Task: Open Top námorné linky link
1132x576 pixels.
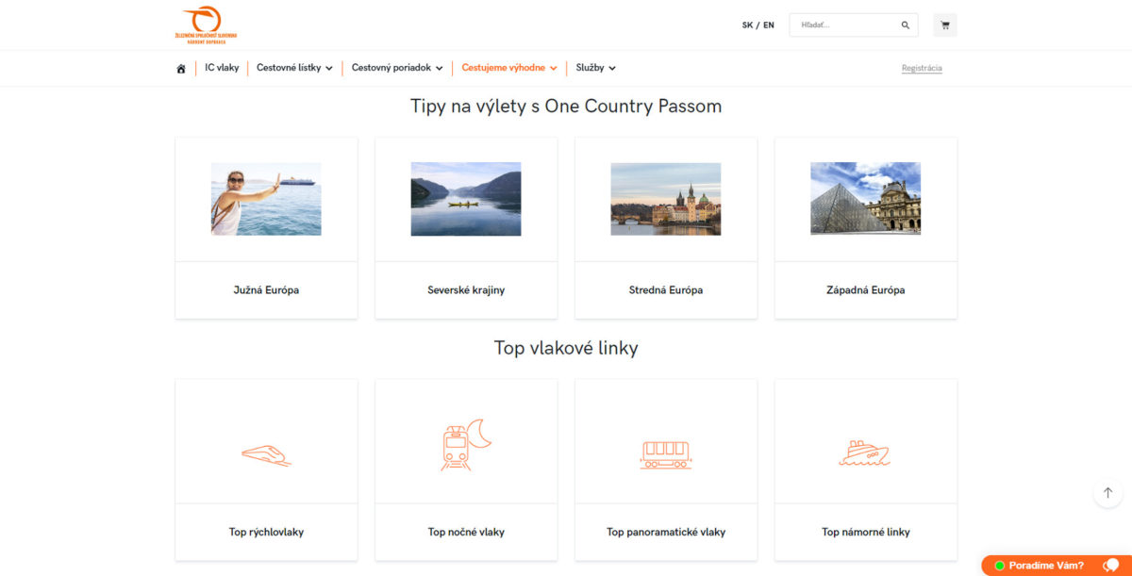Action: (x=866, y=532)
